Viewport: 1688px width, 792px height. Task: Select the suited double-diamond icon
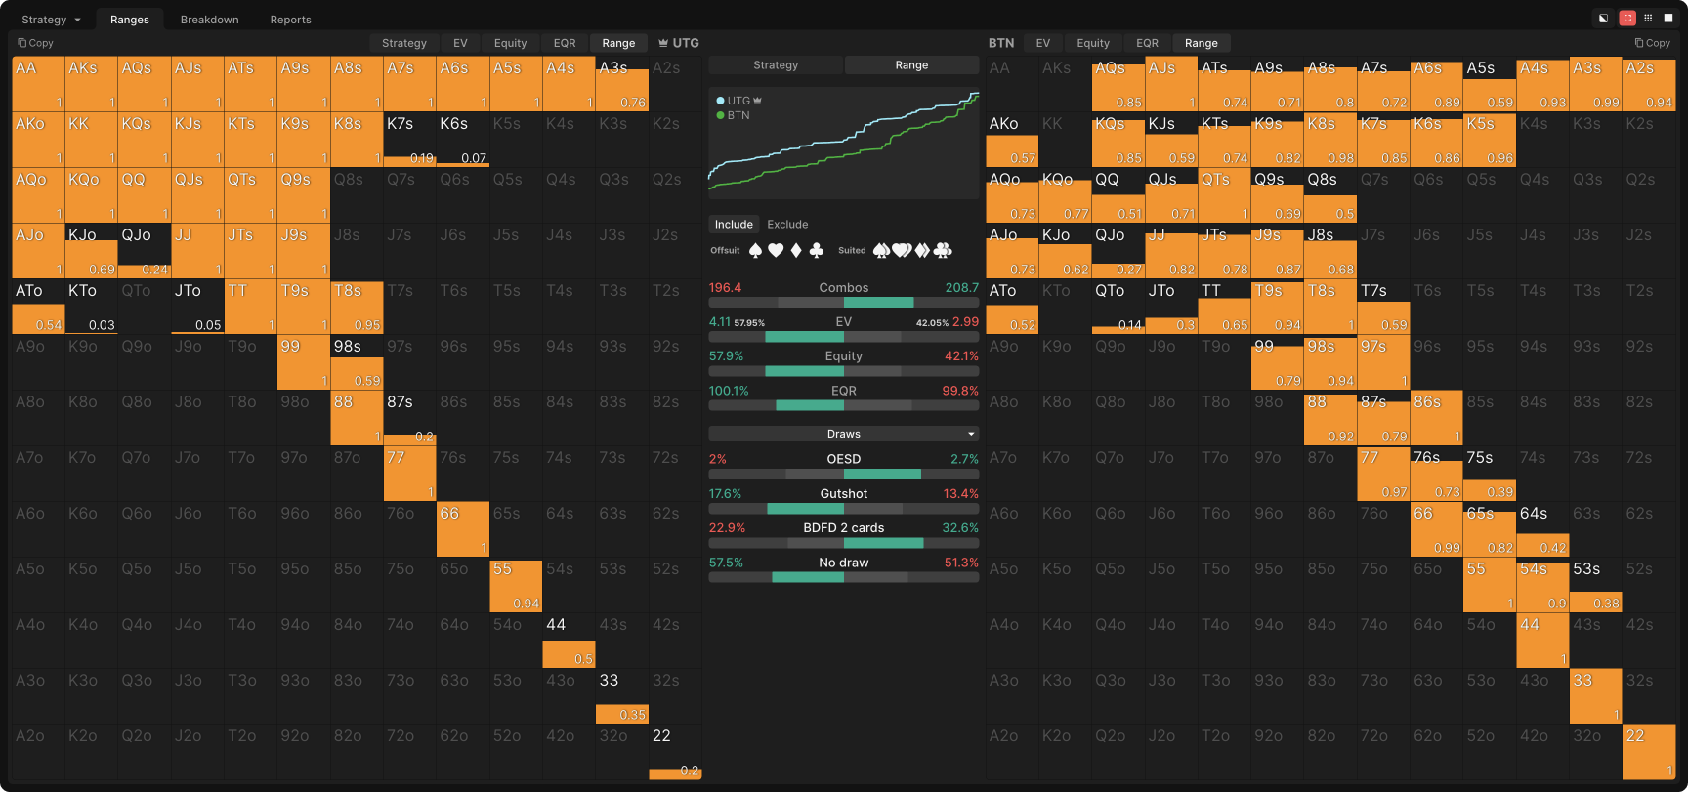(x=922, y=251)
